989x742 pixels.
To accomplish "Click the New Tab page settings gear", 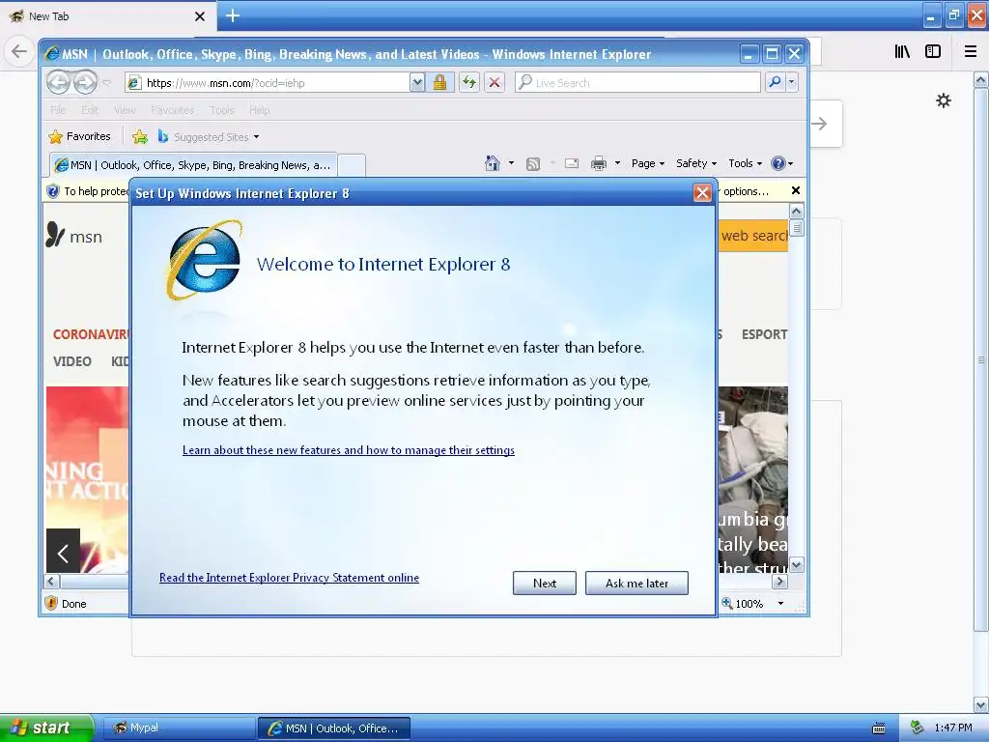I will click(x=944, y=100).
